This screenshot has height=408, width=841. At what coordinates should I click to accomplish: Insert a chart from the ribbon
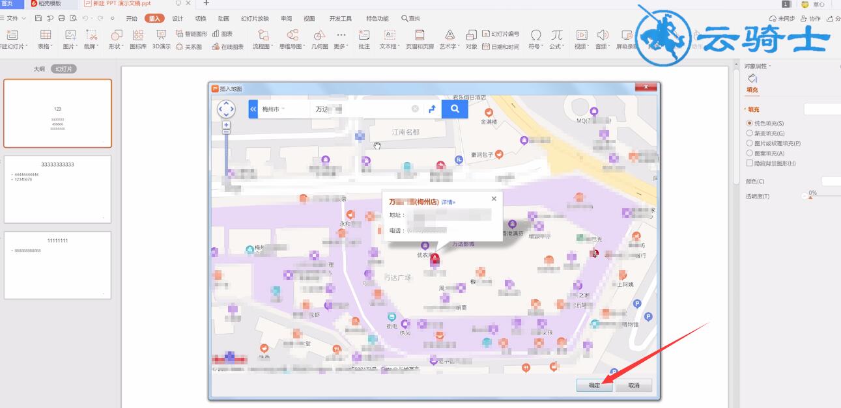222,34
